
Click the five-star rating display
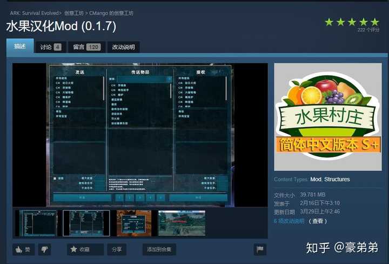click(352, 22)
